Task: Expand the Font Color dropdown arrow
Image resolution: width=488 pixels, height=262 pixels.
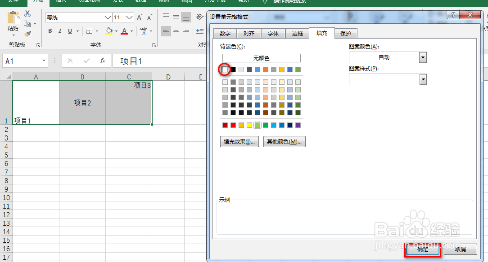Action: pyautogui.click(x=131, y=31)
